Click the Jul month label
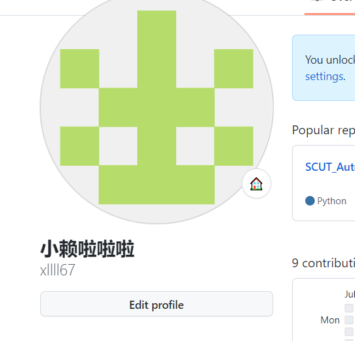The height and width of the screenshot is (341, 355). click(350, 294)
